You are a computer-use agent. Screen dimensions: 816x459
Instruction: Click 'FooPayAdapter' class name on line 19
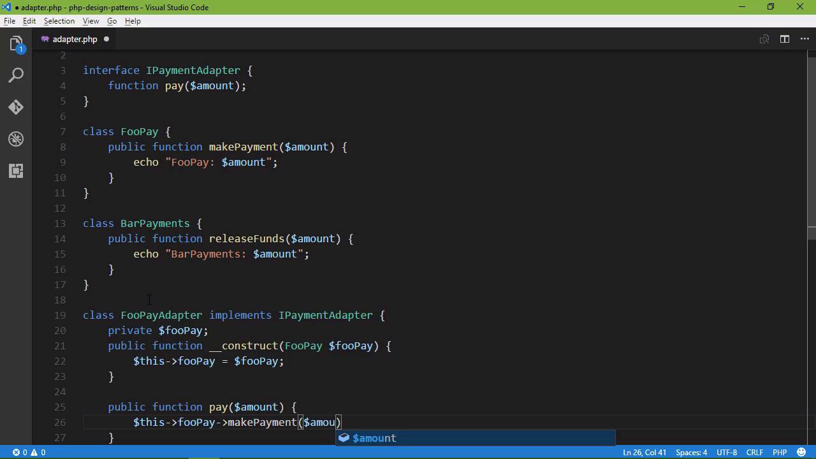click(x=161, y=315)
